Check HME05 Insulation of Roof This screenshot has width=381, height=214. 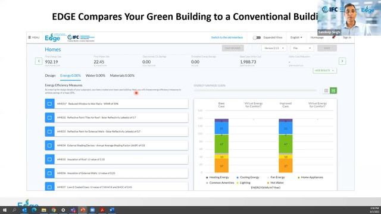coord(49,159)
